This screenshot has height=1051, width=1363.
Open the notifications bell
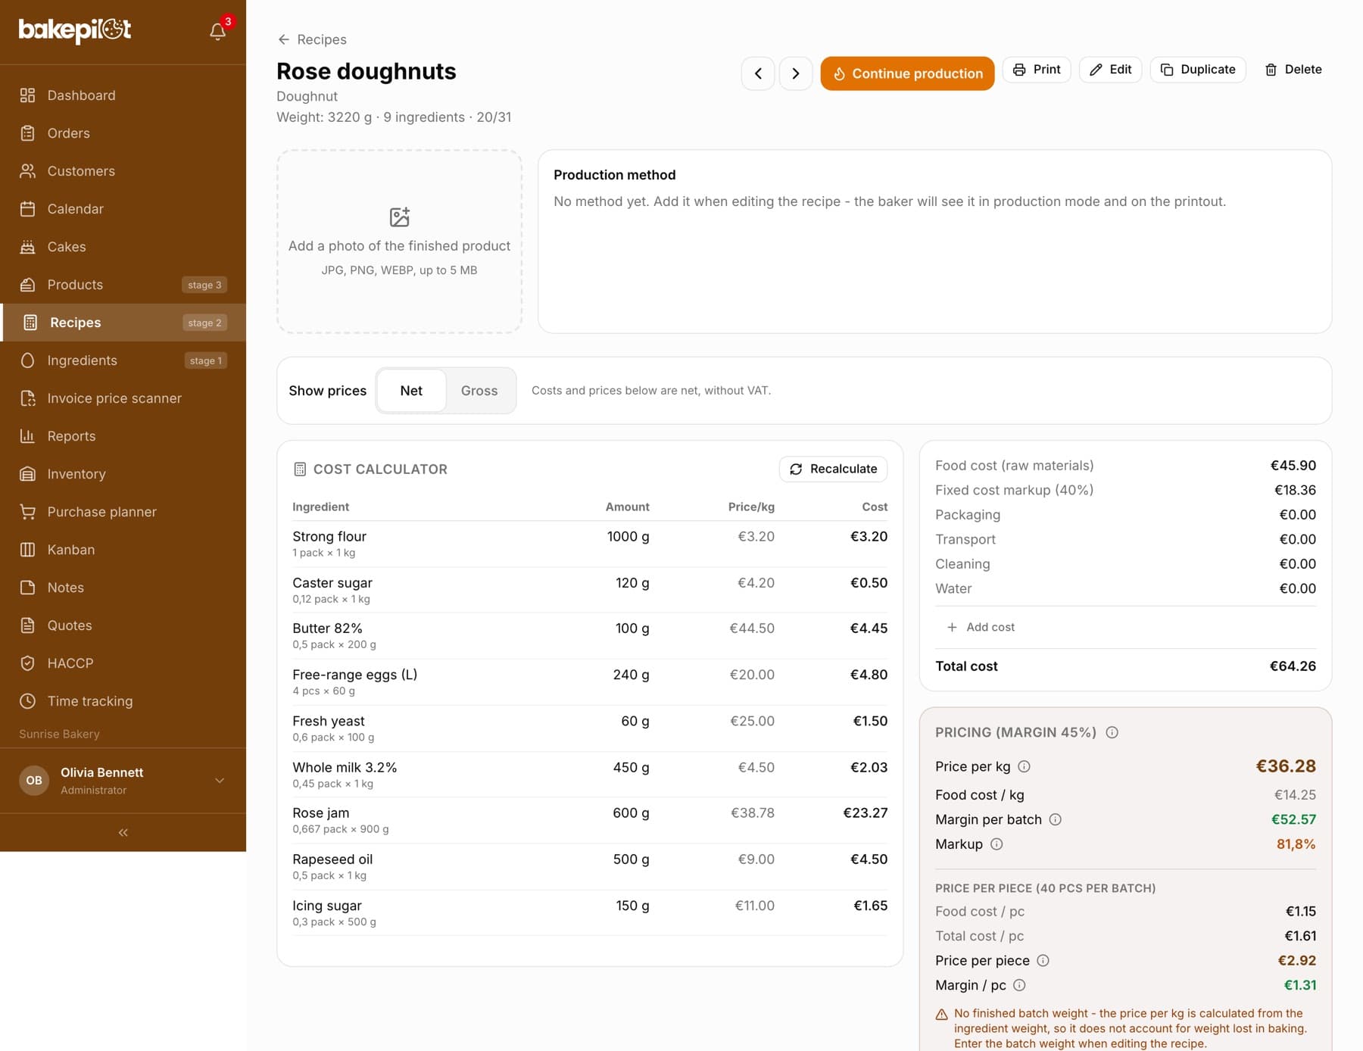[218, 31]
